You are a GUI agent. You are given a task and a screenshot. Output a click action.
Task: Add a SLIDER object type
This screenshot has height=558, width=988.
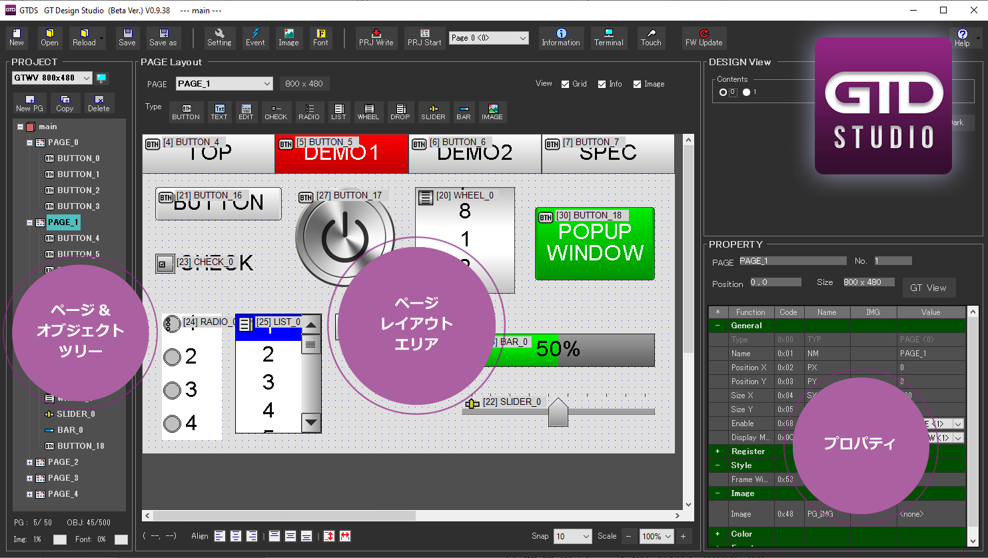tap(433, 112)
